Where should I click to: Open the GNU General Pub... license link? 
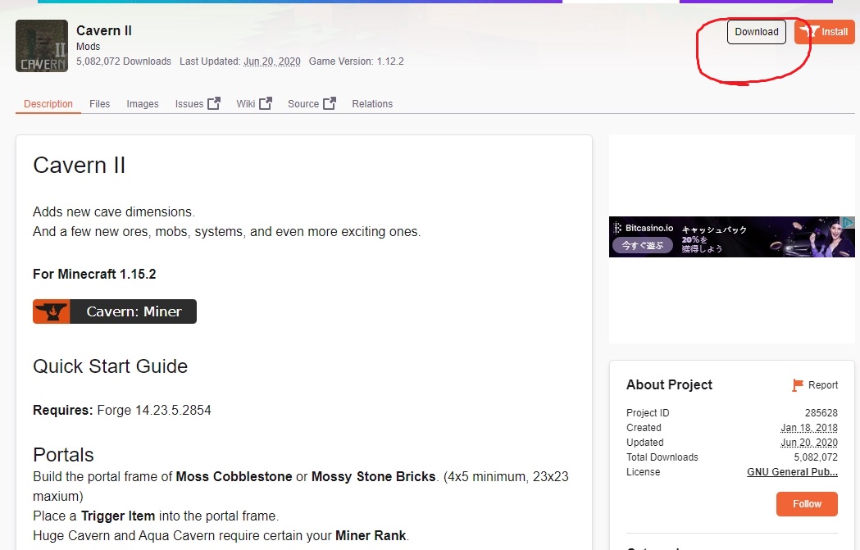tap(792, 472)
